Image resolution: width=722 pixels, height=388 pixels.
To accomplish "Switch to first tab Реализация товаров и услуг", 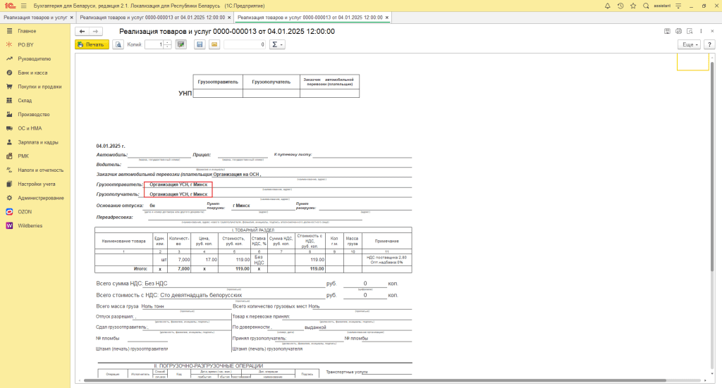I will [x=35, y=18].
